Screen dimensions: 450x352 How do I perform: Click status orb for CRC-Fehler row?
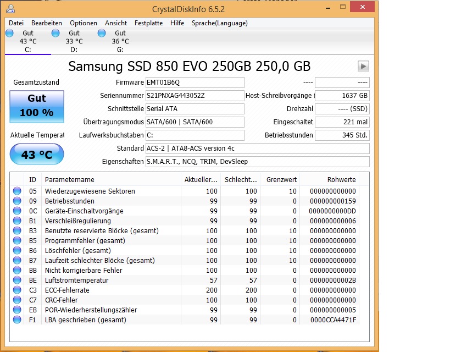tap(17, 300)
